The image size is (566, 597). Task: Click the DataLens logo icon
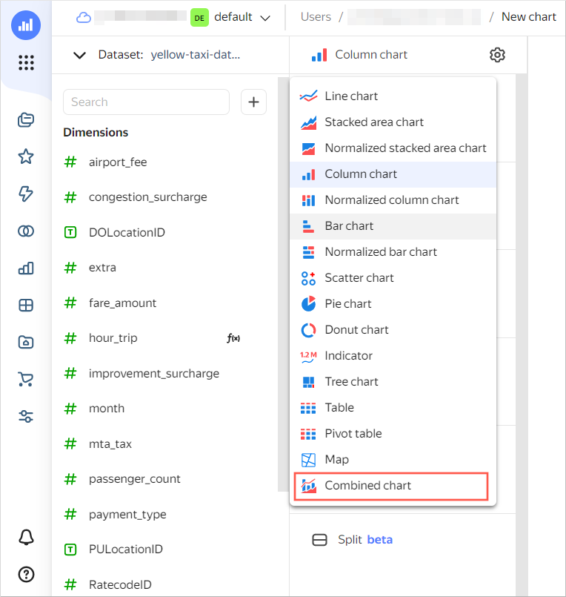click(26, 24)
